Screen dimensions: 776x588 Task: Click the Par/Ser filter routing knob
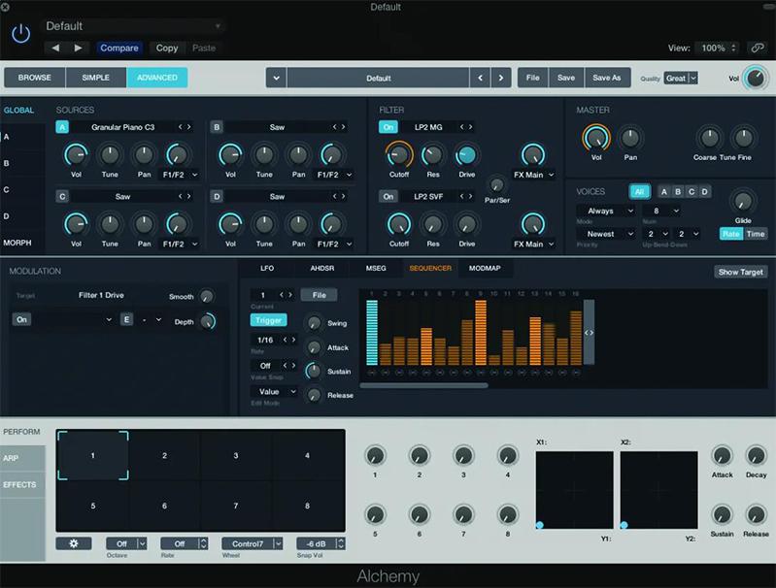pyautogui.click(x=496, y=184)
